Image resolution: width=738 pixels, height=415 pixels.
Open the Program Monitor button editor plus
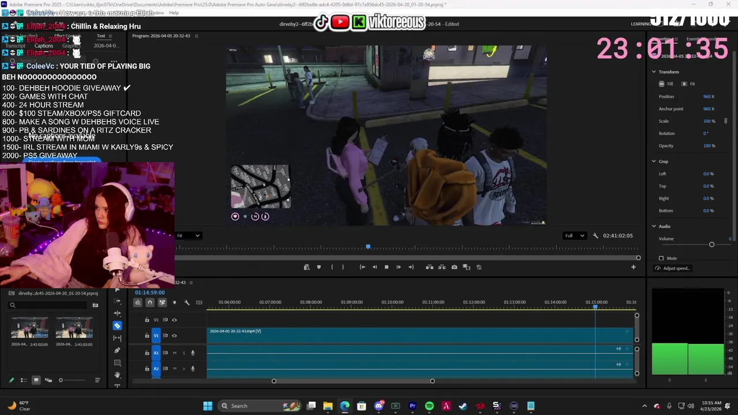coord(633,267)
